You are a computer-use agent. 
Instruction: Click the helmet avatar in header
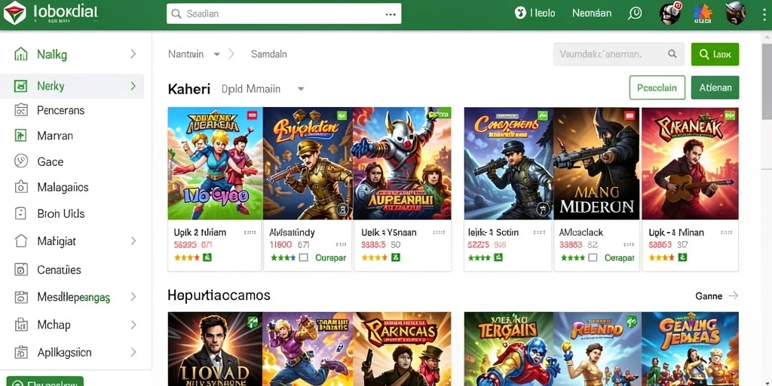click(x=736, y=14)
